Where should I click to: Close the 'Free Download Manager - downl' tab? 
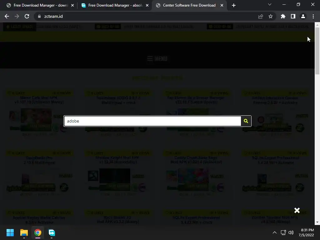click(72, 5)
